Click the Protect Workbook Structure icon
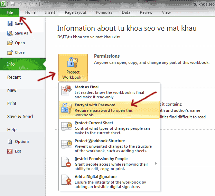 (x=66, y=144)
